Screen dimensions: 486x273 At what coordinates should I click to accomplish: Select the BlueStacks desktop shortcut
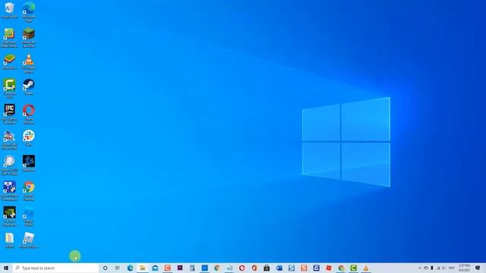pos(9,61)
